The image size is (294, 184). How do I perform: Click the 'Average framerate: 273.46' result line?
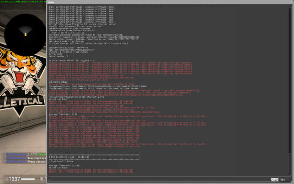64,166
